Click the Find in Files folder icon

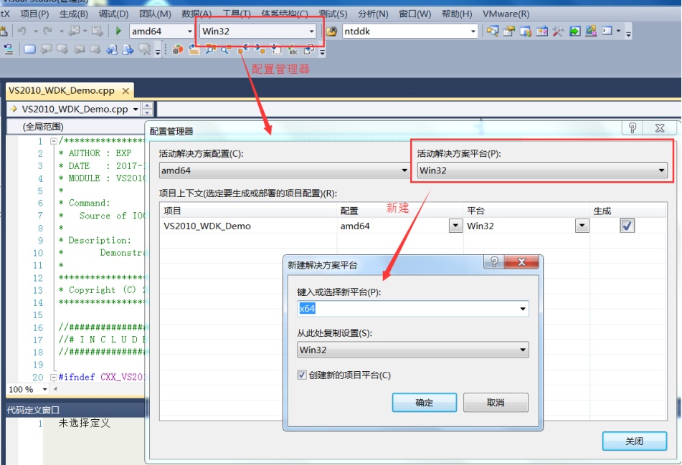click(x=331, y=31)
